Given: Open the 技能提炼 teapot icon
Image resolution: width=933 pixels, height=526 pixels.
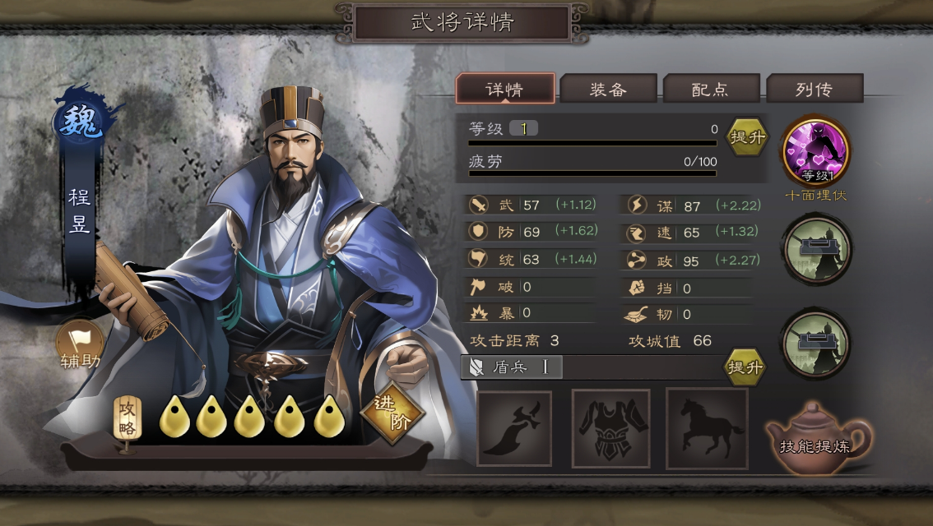Looking at the screenshot, I should tap(818, 439).
